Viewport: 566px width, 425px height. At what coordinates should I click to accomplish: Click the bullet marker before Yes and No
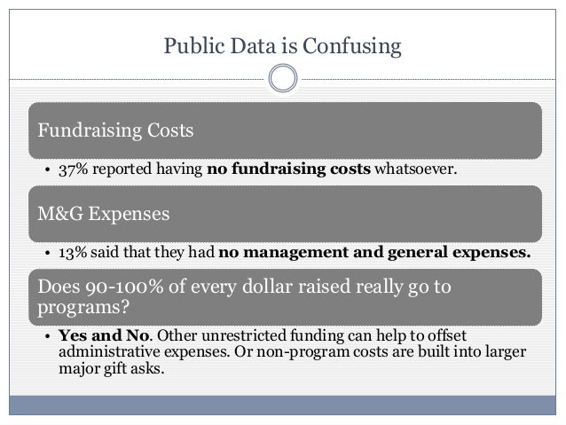(44, 337)
